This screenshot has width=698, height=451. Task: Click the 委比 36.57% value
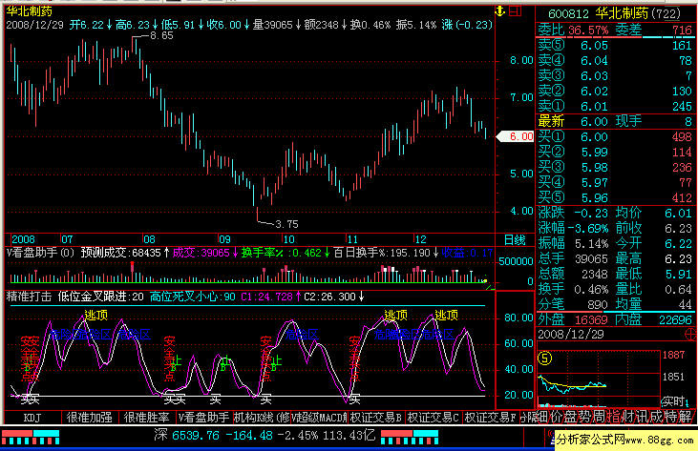(x=588, y=31)
